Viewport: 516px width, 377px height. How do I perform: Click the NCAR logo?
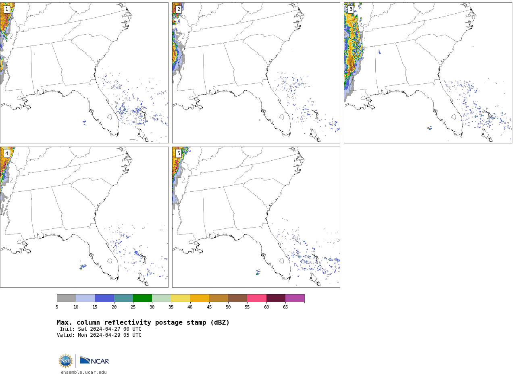94,360
